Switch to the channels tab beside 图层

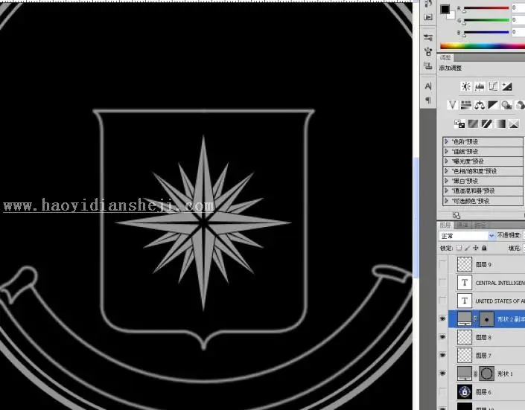coord(463,225)
